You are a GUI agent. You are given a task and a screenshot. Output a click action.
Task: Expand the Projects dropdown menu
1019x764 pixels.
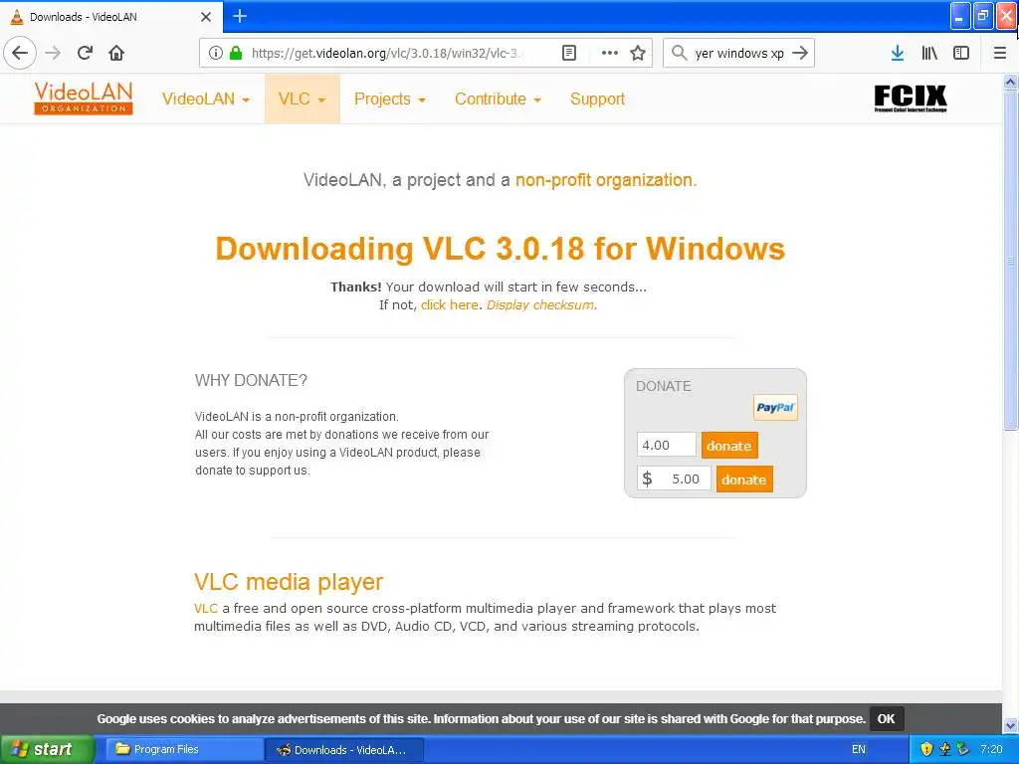click(x=390, y=98)
